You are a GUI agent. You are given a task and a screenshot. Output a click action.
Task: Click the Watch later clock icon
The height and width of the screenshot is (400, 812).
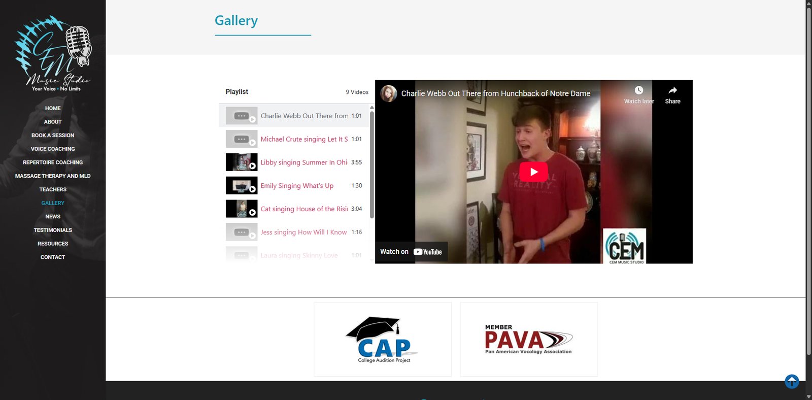[638, 90]
